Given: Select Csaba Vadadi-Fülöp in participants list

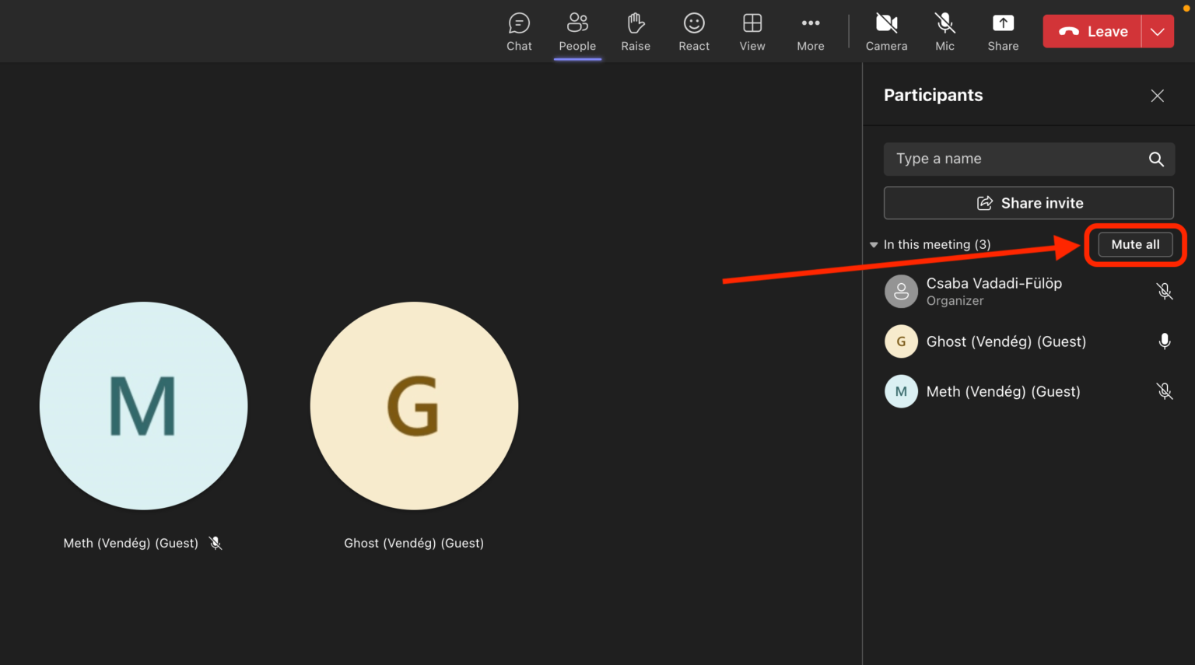Looking at the screenshot, I should 1029,292.
